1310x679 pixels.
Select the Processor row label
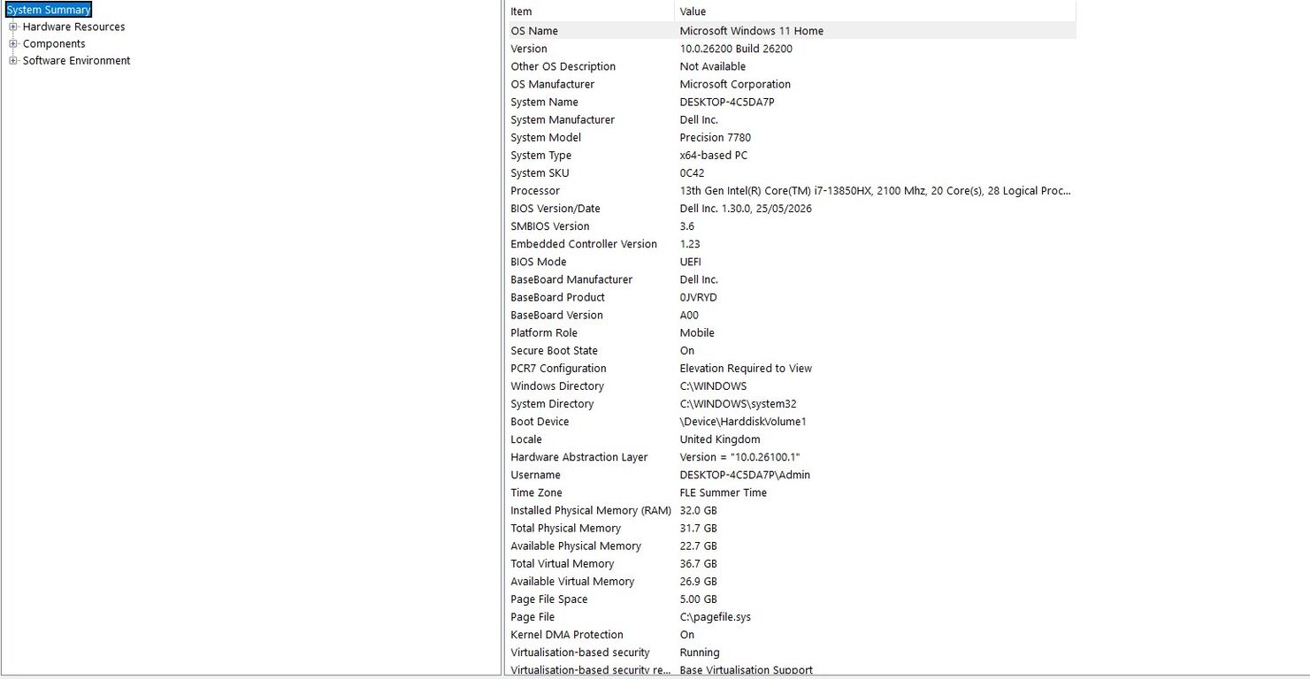pos(535,190)
